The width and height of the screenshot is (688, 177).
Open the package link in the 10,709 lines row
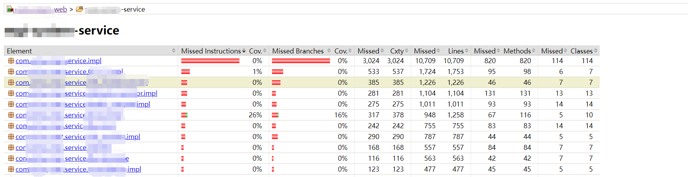tap(58, 61)
